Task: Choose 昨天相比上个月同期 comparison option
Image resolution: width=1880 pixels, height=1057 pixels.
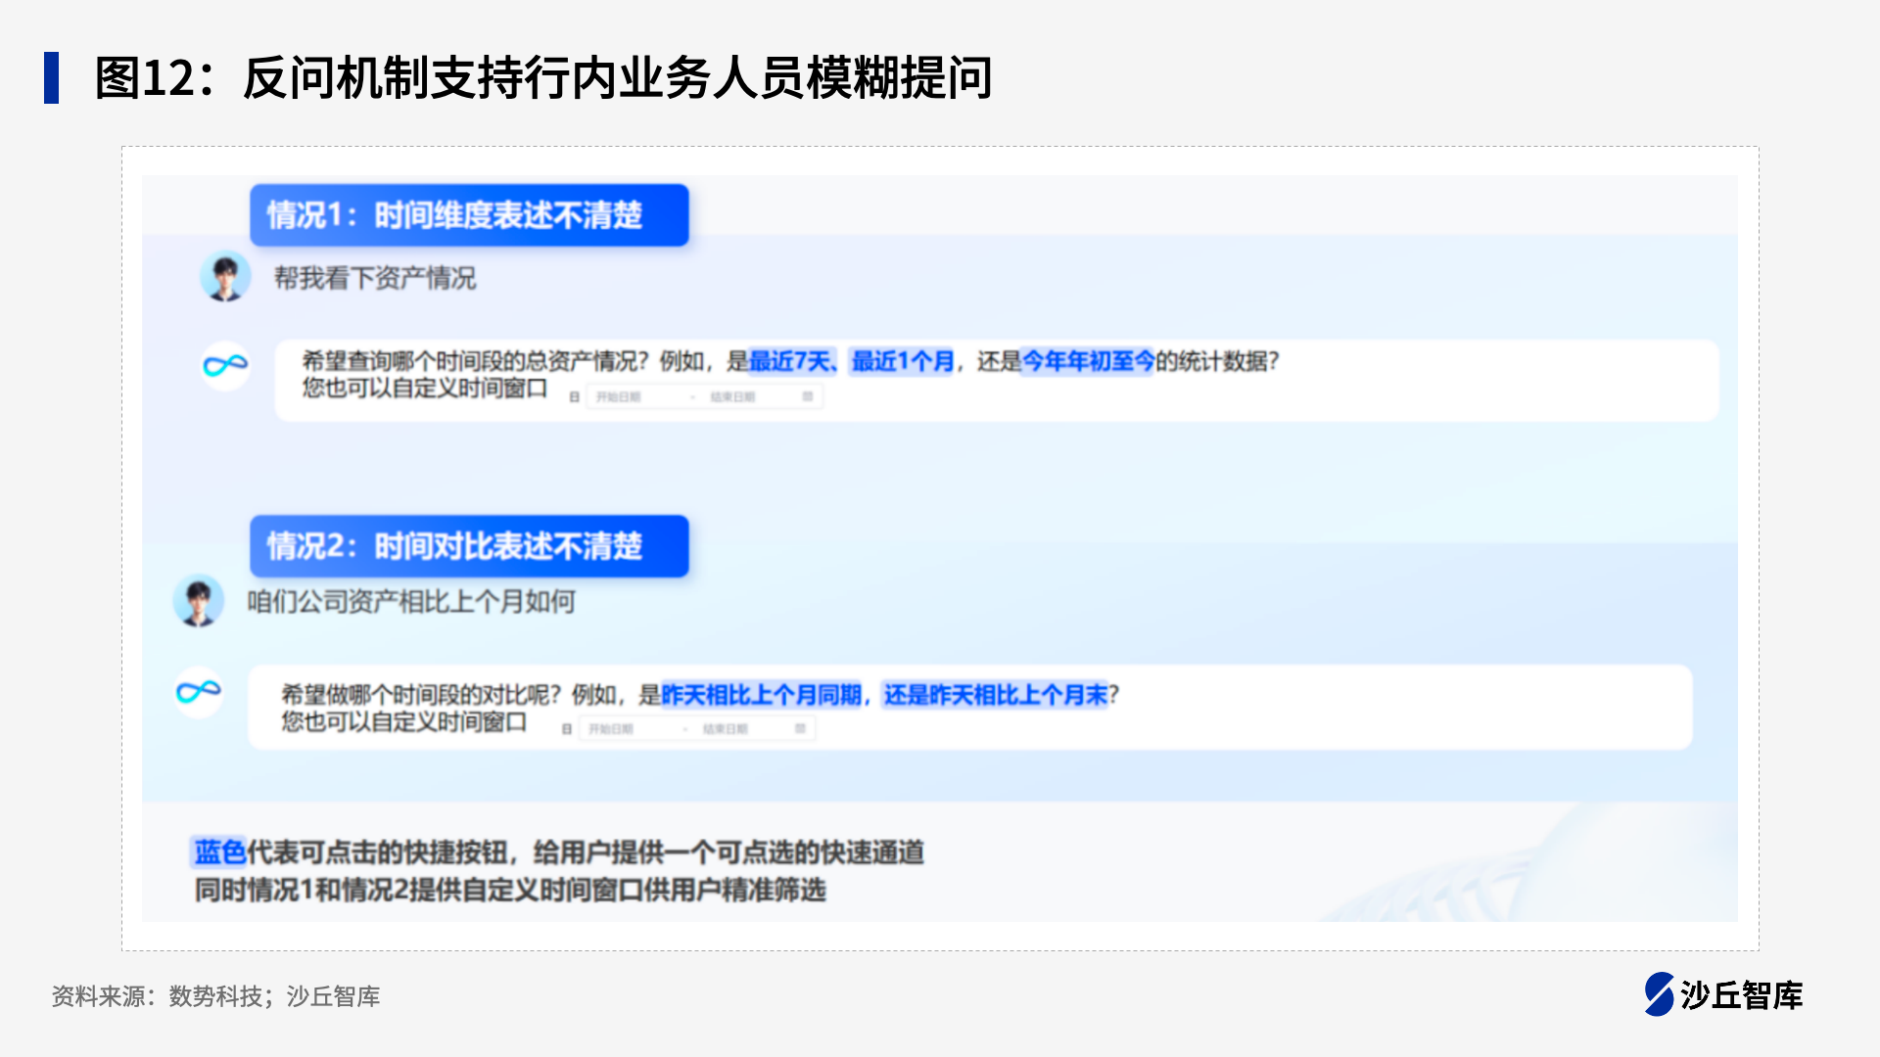Action: coord(762,695)
